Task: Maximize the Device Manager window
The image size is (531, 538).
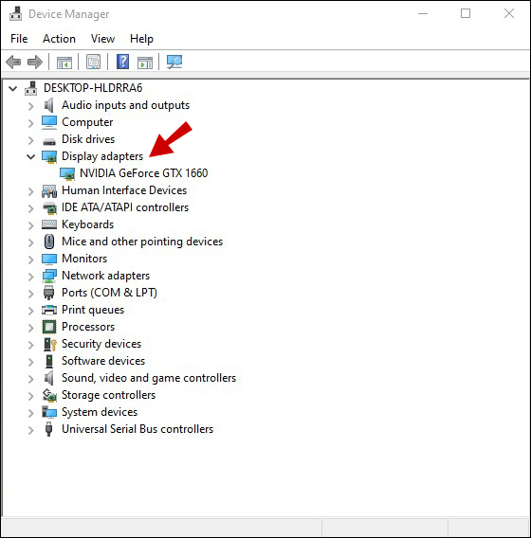Action: click(466, 13)
